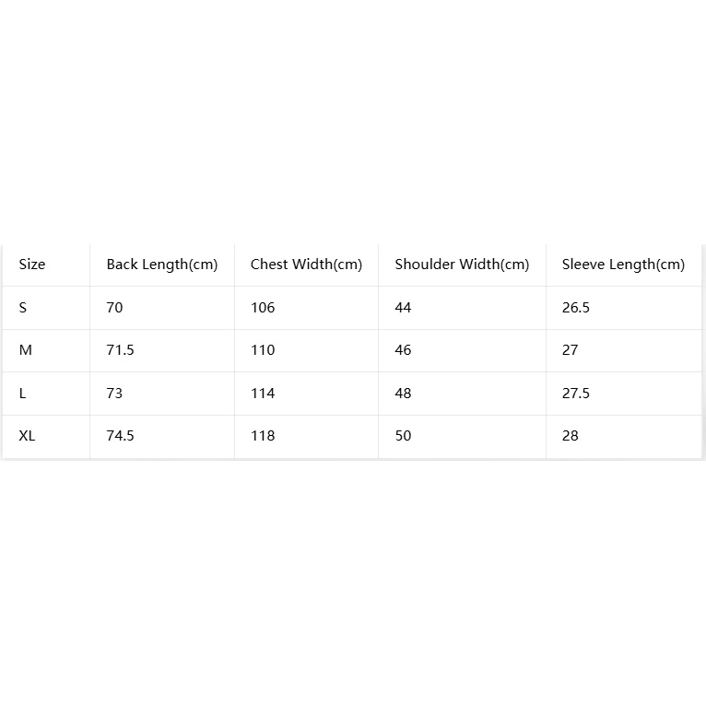Select chest width value 118
This screenshot has height=706, width=706.
263,435
